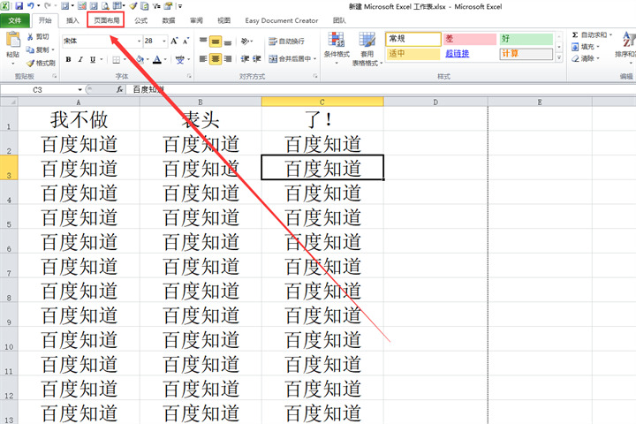Open the font name 宋体 dropdown
This screenshot has width=636, height=424.
[x=140, y=41]
